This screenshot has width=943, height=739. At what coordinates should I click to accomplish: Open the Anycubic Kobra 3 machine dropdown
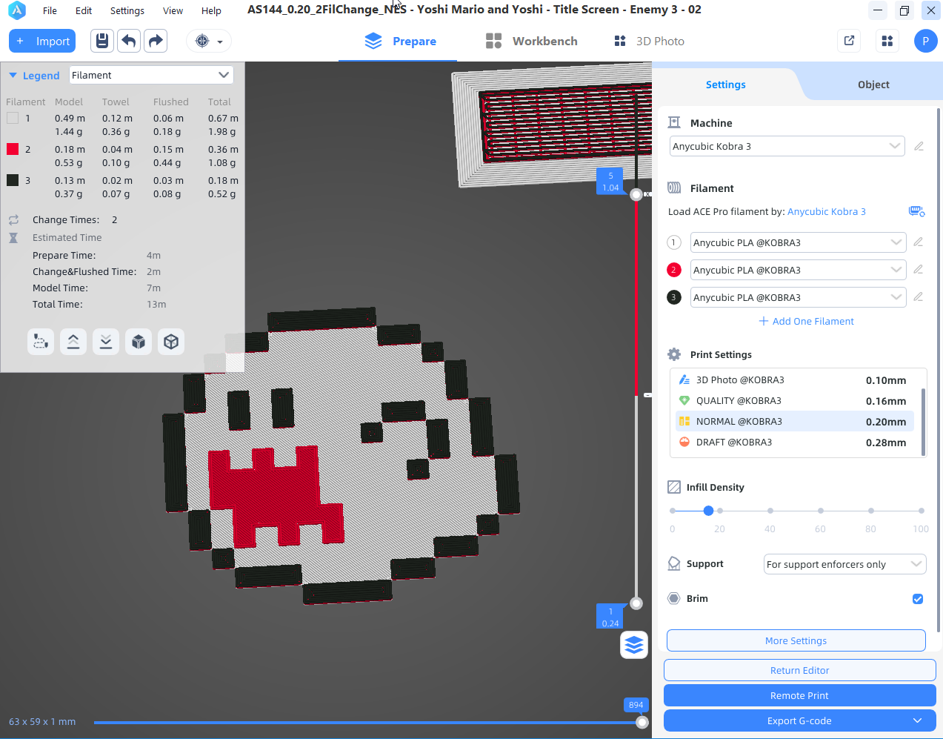(x=787, y=146)
